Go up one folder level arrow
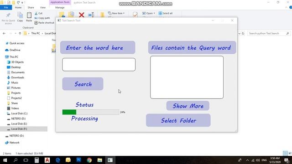 click(20, 33)
